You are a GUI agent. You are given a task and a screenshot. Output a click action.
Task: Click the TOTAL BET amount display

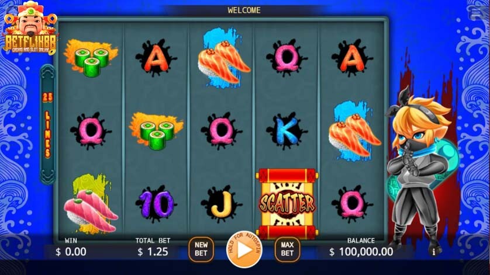pyautogui.click(x=153, y=252)
